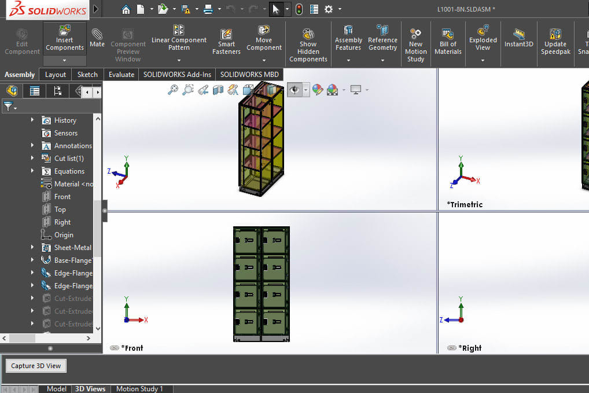Open Move Component dropdown arrow
Viewport: 589px width, 393px height.
point(264,61)
